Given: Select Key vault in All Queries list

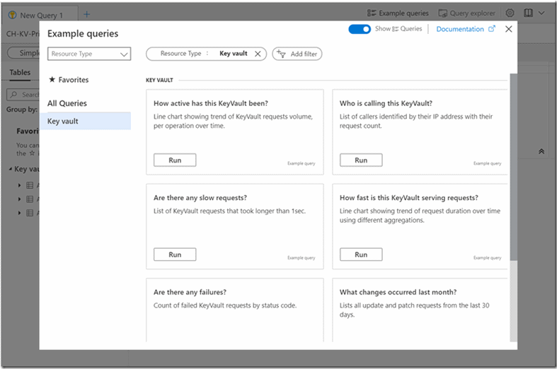Looking at the screenshot, I should [85, 121].
